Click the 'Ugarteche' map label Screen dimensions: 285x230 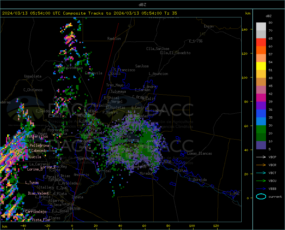(85, 159)
